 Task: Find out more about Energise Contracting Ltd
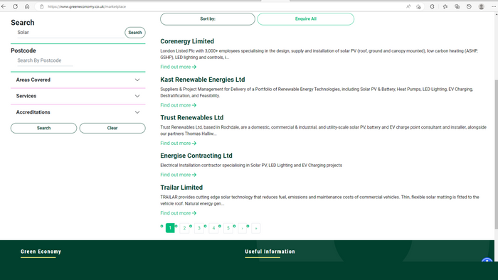(x=178, y=175)
